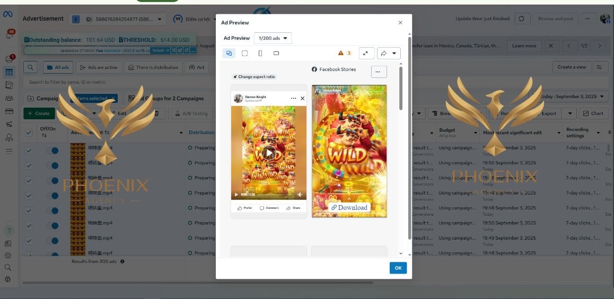Screen dimensions: 614x299
Task: Click the trash delete button in the toolbar
Action: (156, 113)
